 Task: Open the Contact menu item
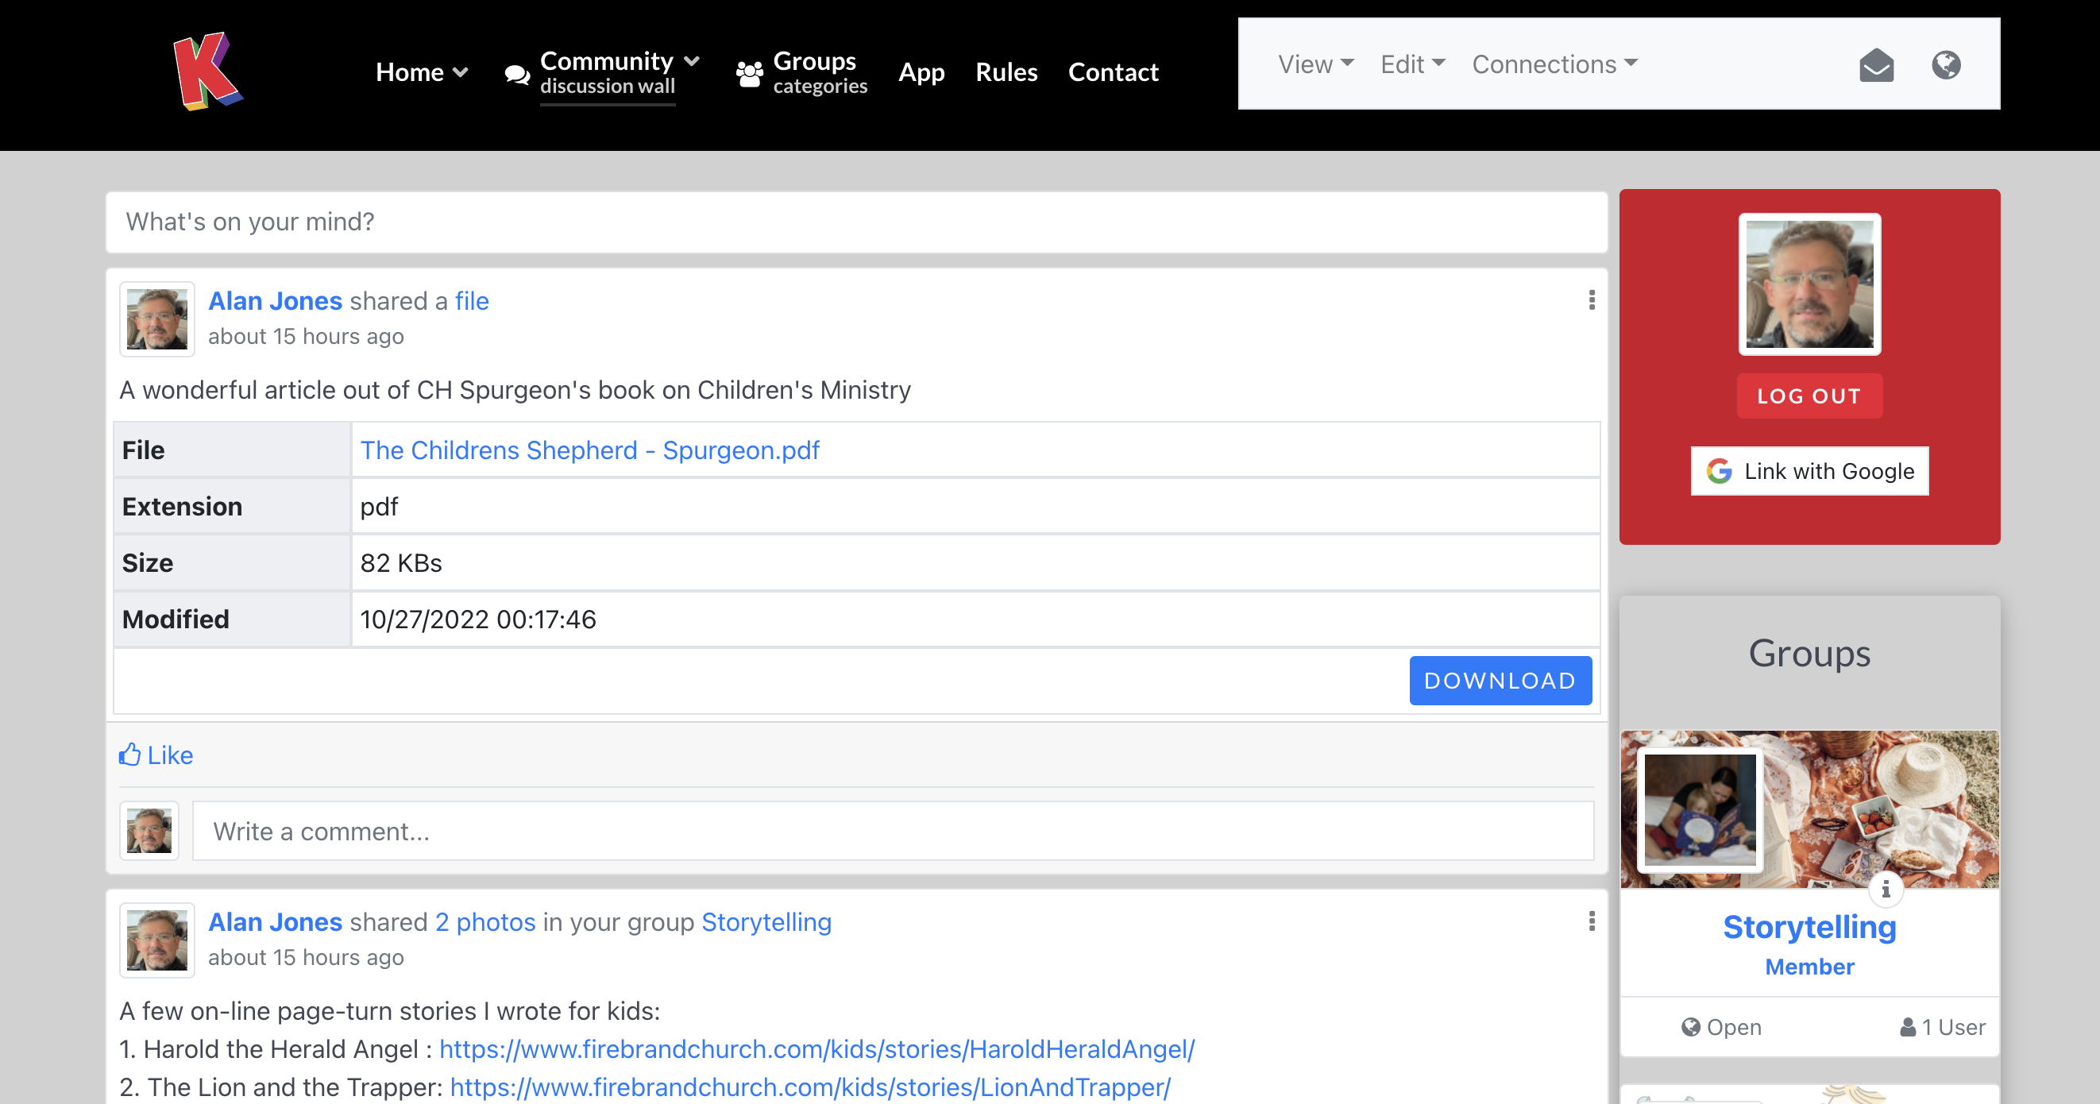[1113, 72]
